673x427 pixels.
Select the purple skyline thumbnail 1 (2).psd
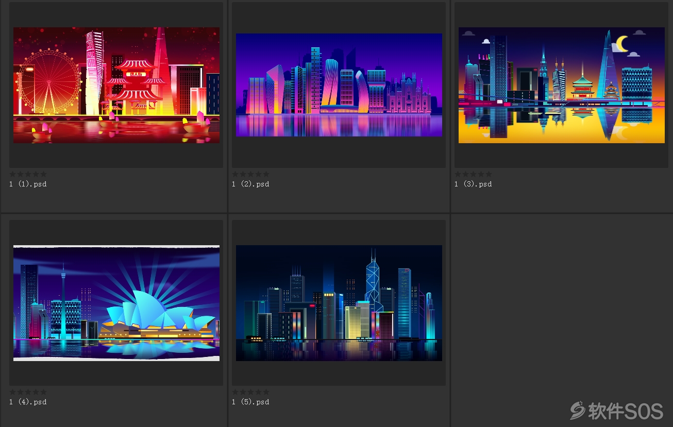339,85
